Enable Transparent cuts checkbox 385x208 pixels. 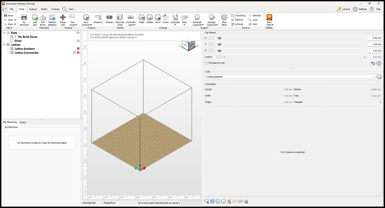(206, 63)
